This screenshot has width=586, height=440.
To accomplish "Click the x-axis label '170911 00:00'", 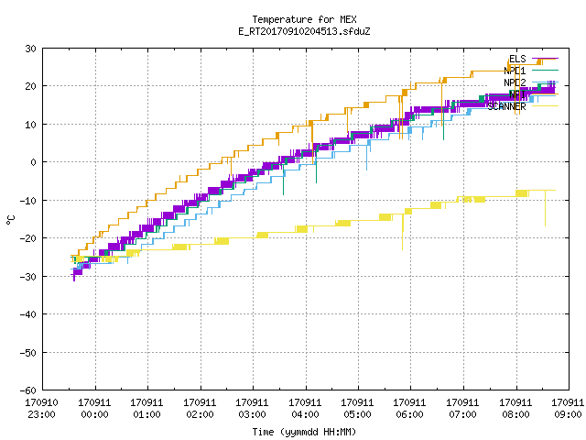I will tap(94, 409).
